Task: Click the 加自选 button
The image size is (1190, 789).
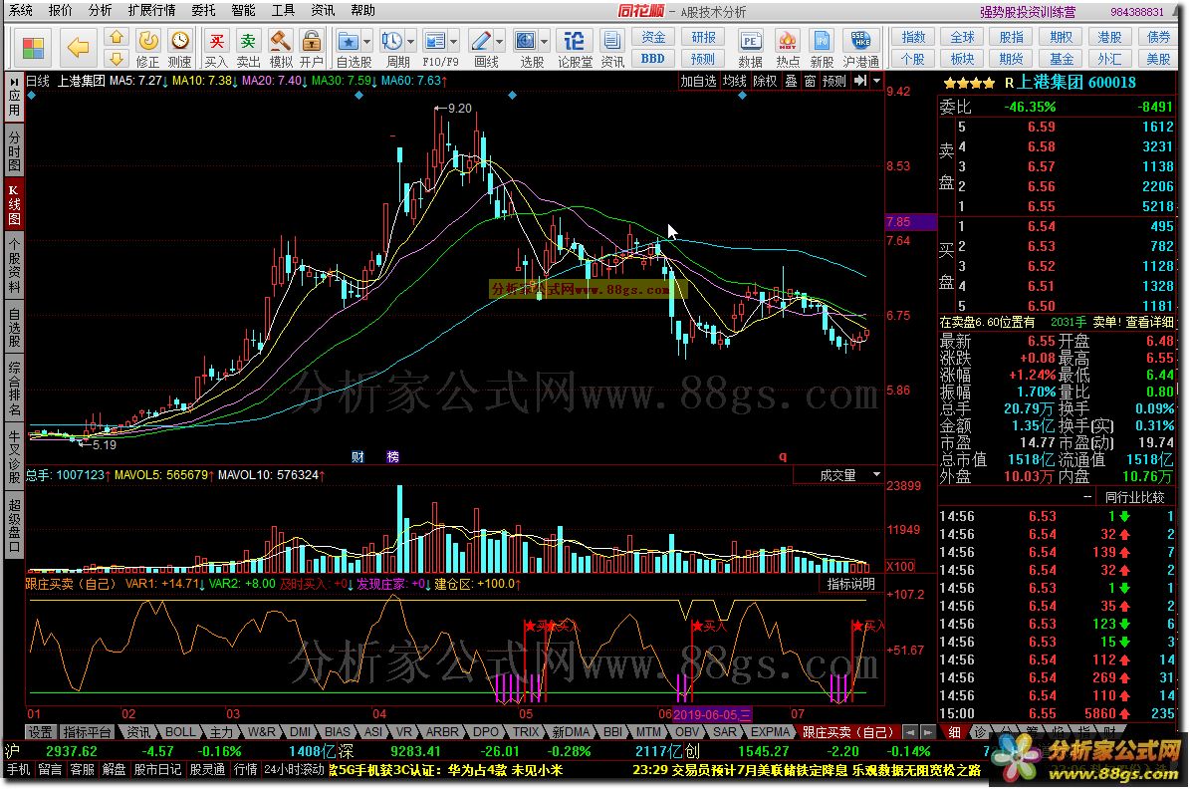Action: pos(697,81)
